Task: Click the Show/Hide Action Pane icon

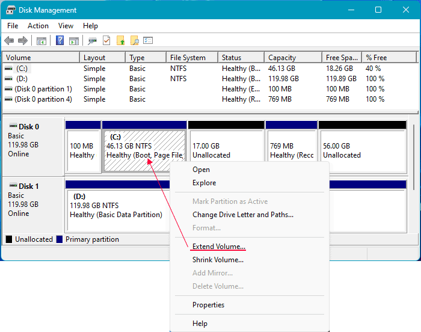Action: 74,41
